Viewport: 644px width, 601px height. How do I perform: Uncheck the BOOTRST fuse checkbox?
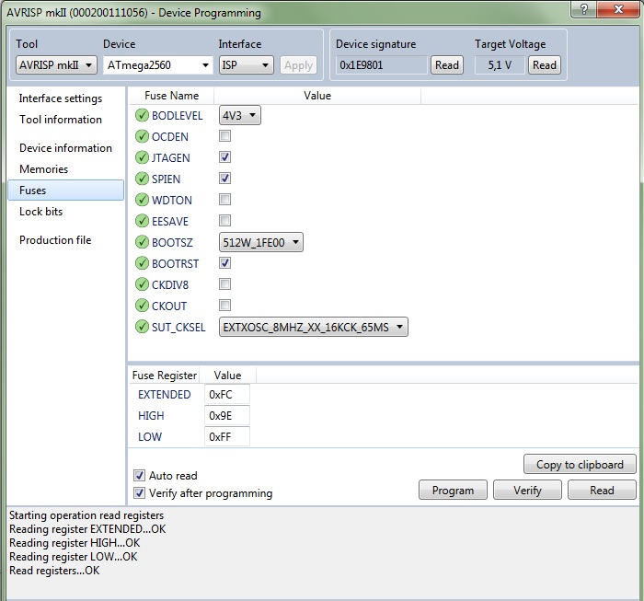coord(224,263)
